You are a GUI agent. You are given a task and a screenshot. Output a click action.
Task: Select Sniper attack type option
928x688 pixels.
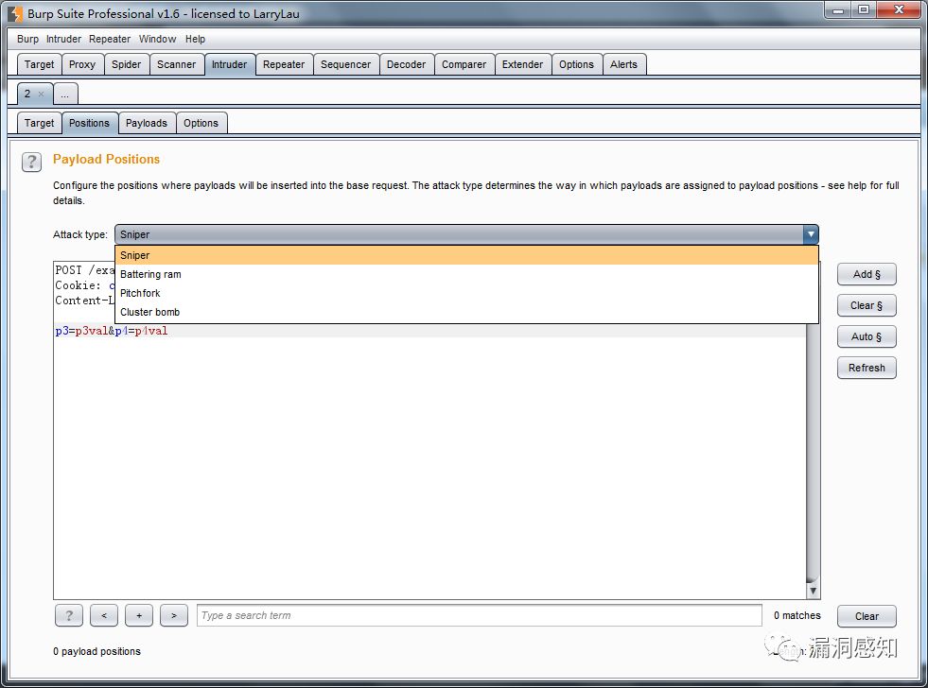[x=466, y=255]
